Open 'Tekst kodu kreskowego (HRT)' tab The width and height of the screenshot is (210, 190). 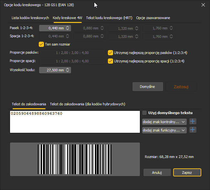109,18
